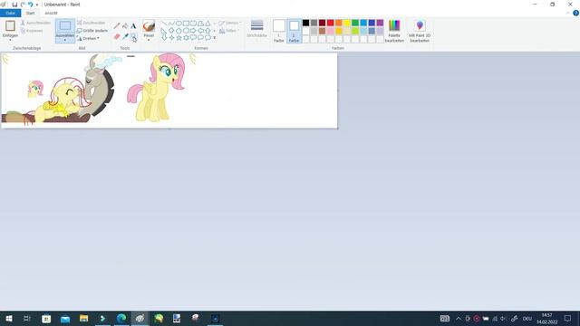
Task: Choose the Four-point star shape
Action: point(171,37)
